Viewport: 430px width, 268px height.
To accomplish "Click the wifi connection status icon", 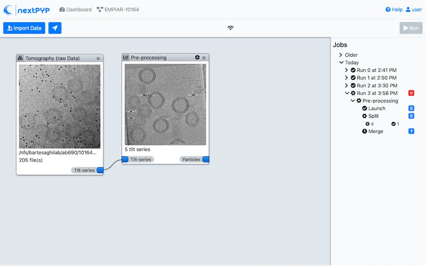I will [x=231, y=28].
